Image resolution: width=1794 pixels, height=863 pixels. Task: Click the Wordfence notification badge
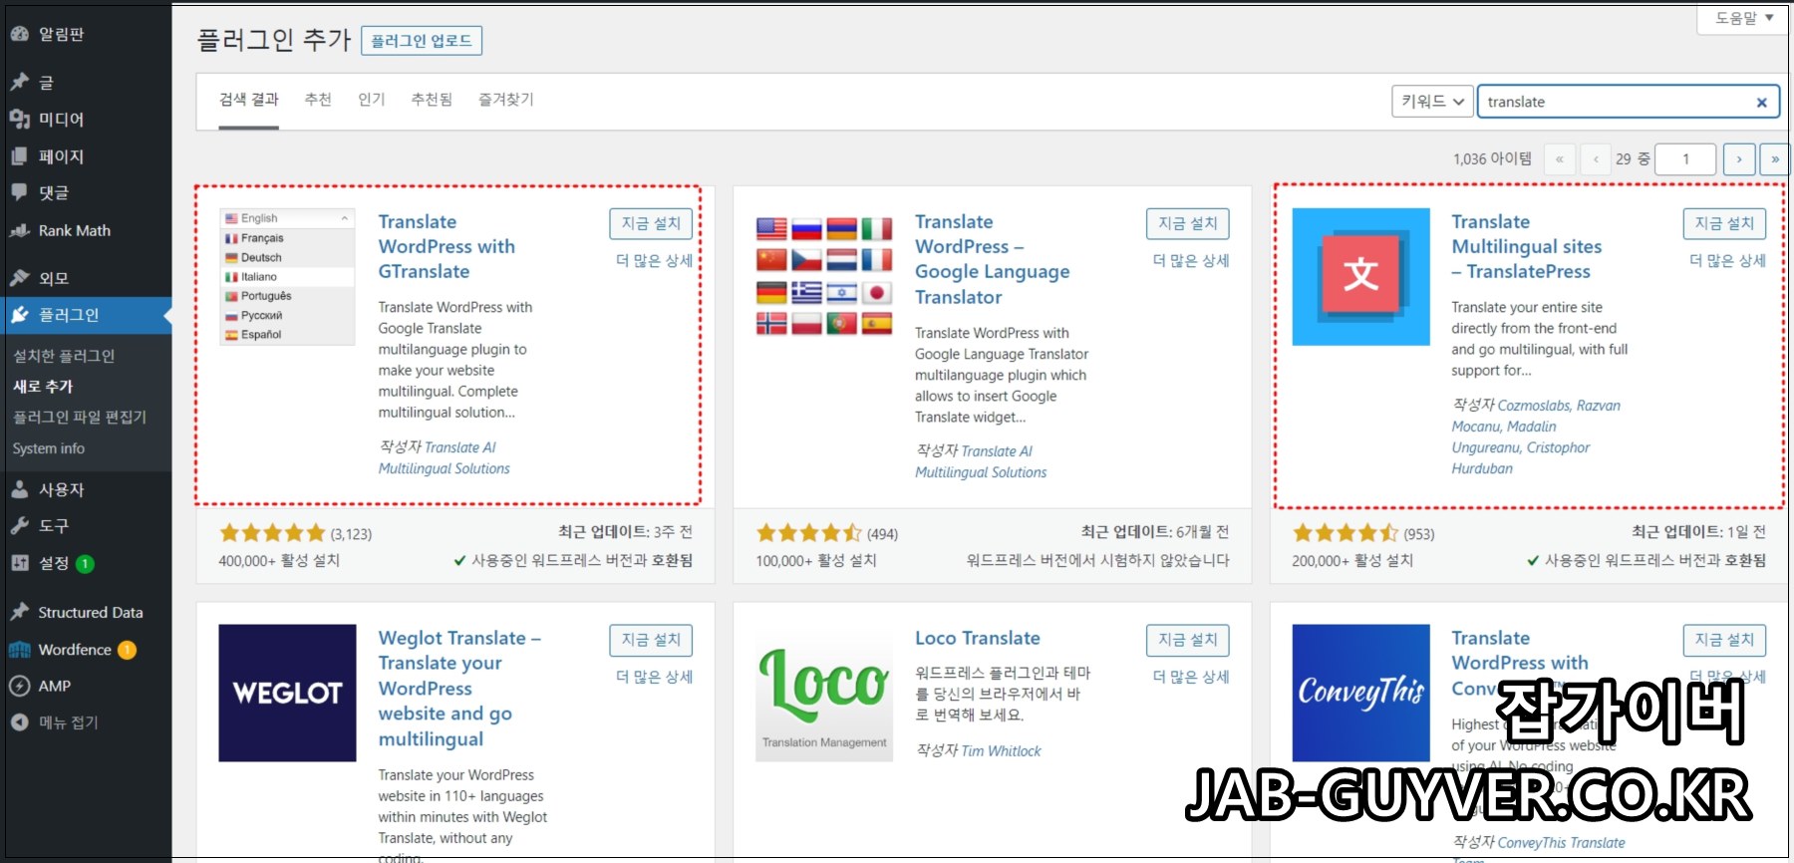click(x=127, y=651)
